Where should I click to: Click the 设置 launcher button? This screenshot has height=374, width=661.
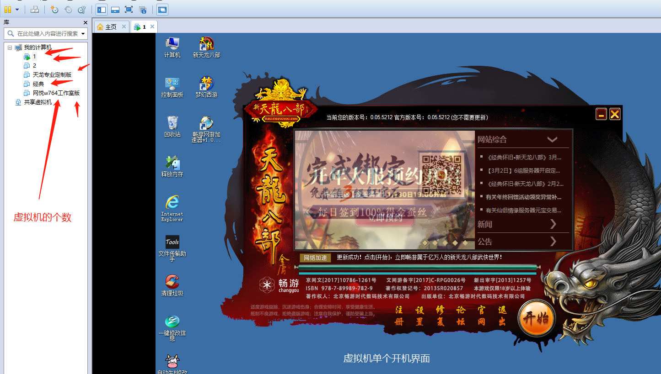[419, 316]
